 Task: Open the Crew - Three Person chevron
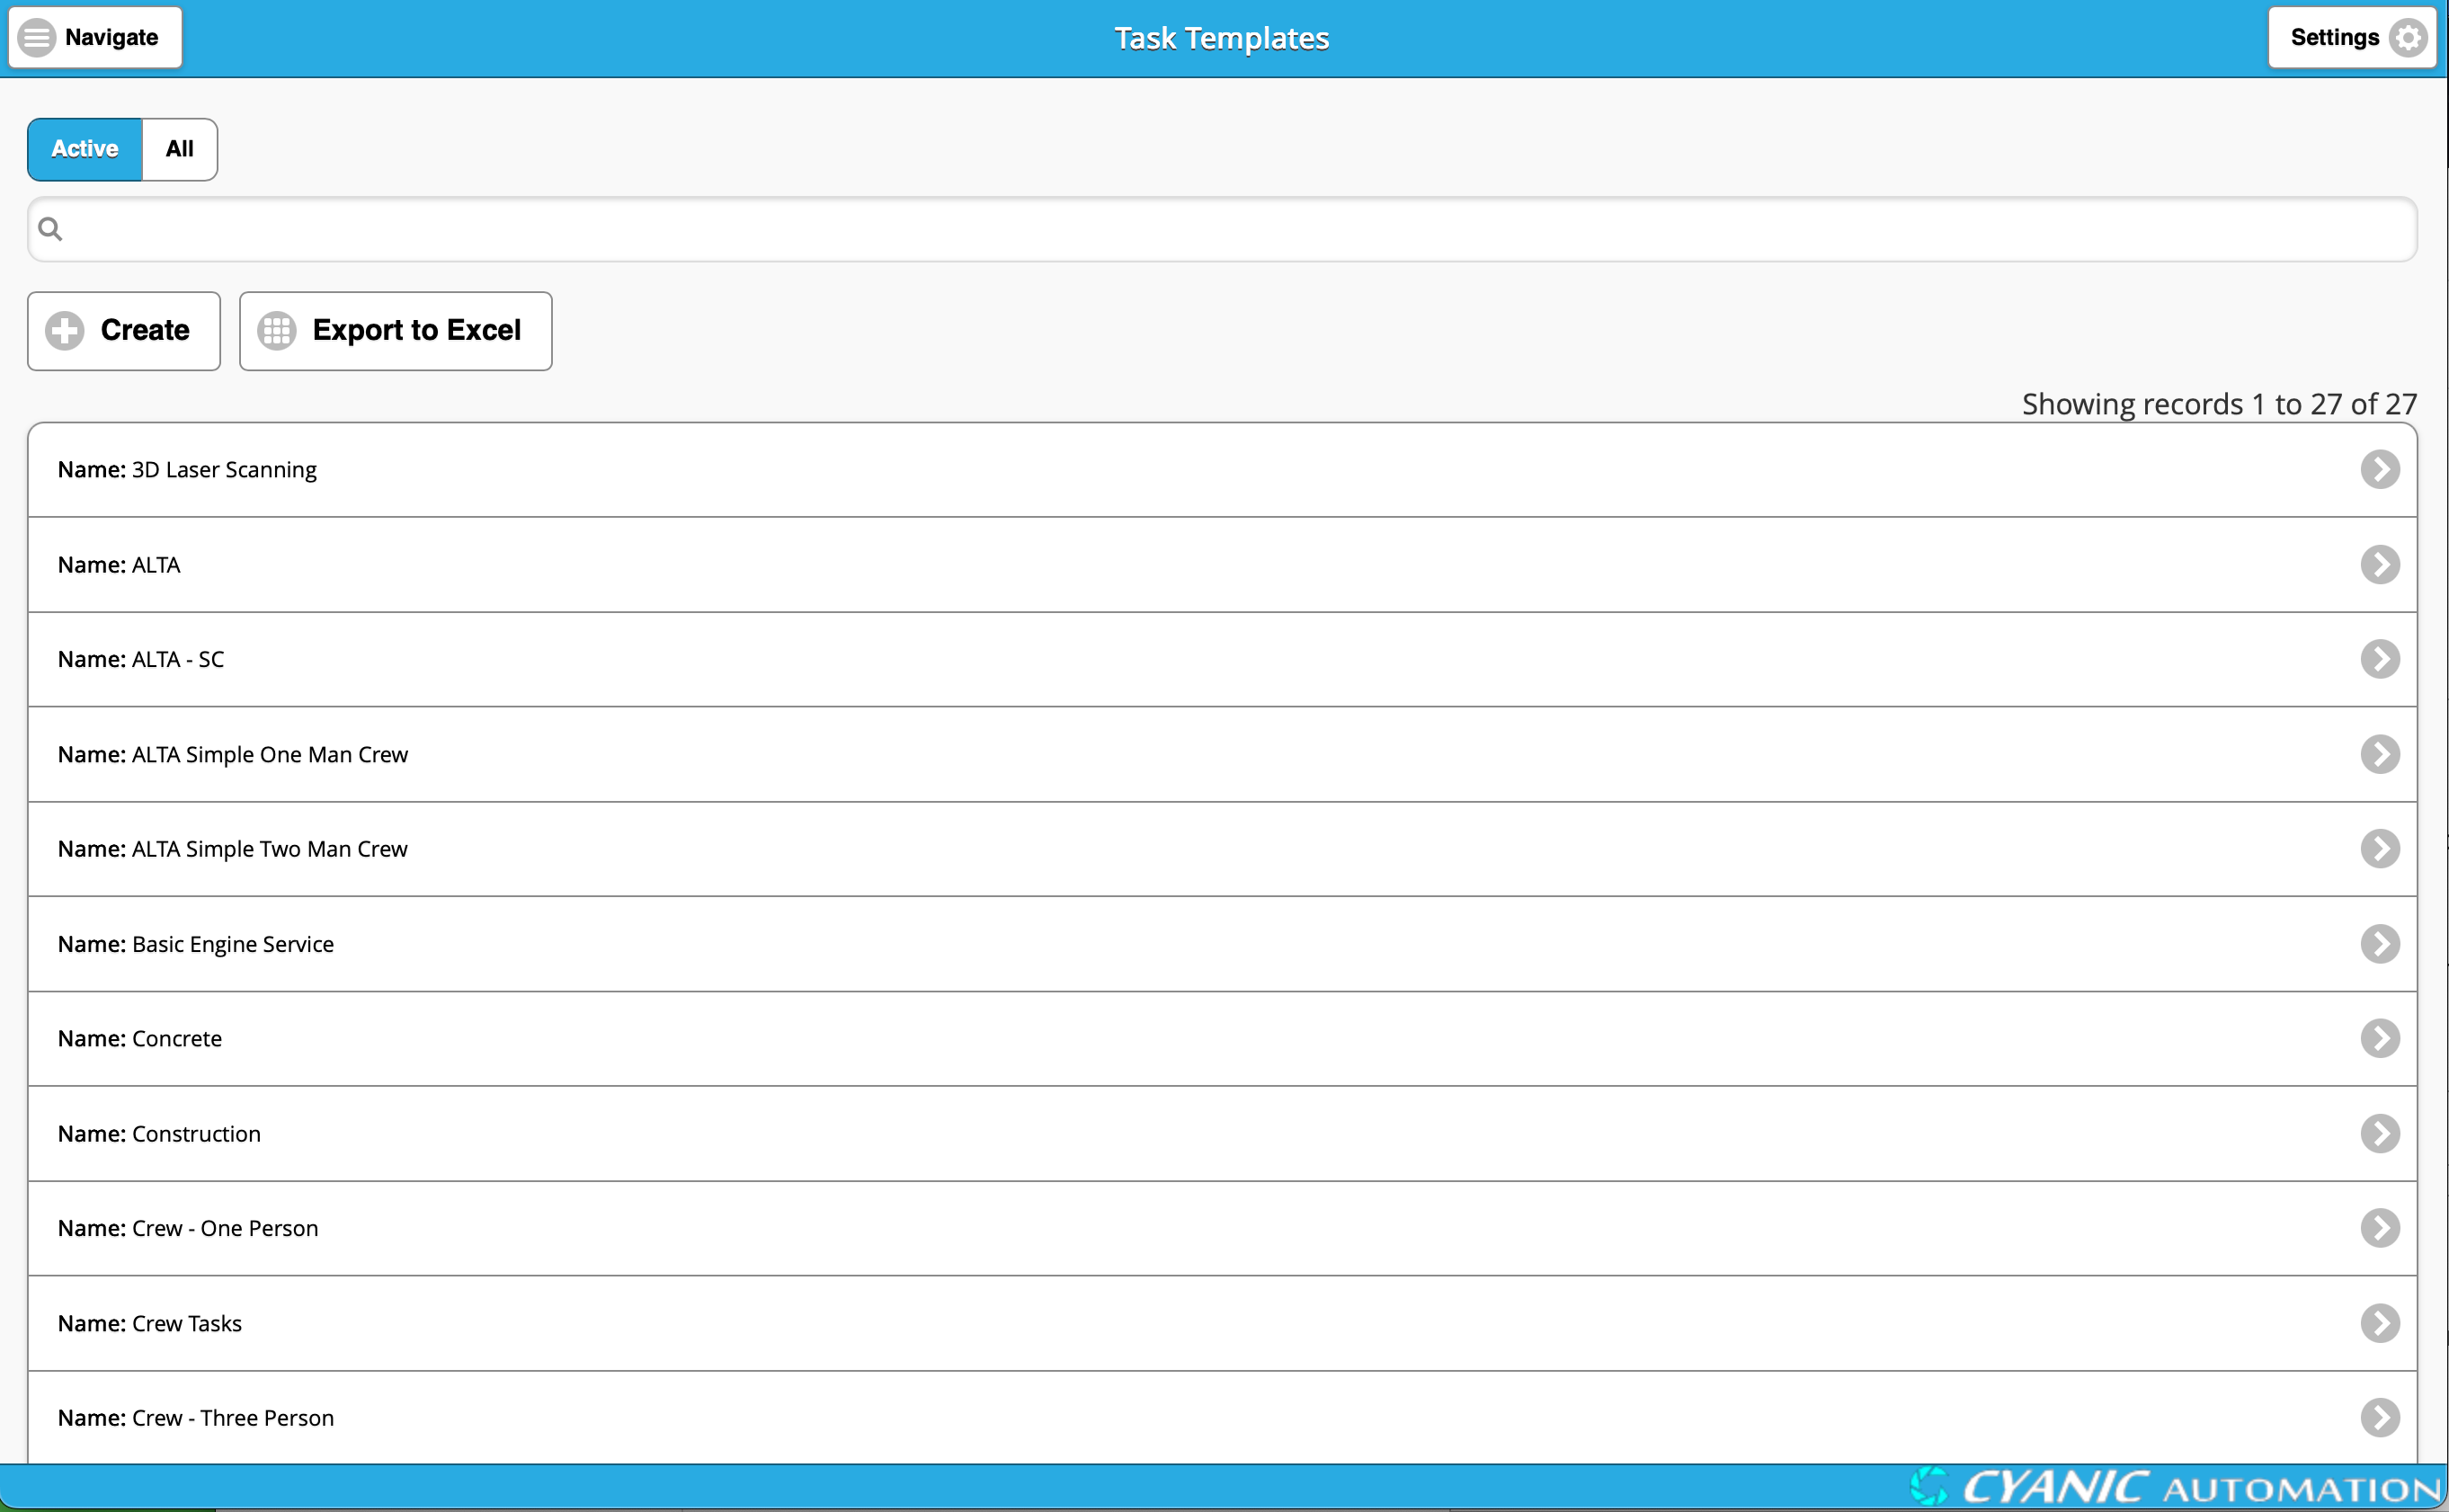click(x=2380, y=1417)
